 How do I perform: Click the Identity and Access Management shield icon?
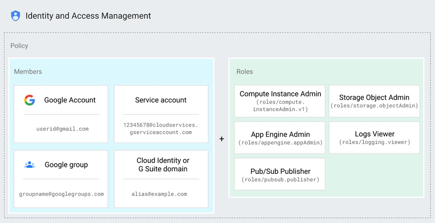click(x=16, y=16)
